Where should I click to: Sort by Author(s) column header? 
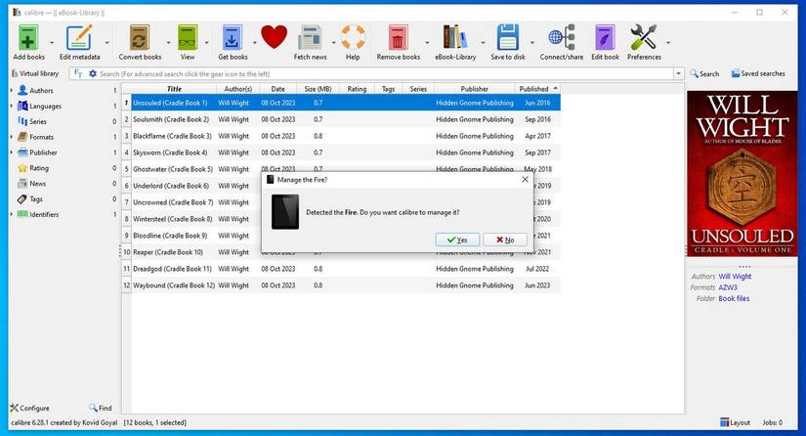[238, 89]
